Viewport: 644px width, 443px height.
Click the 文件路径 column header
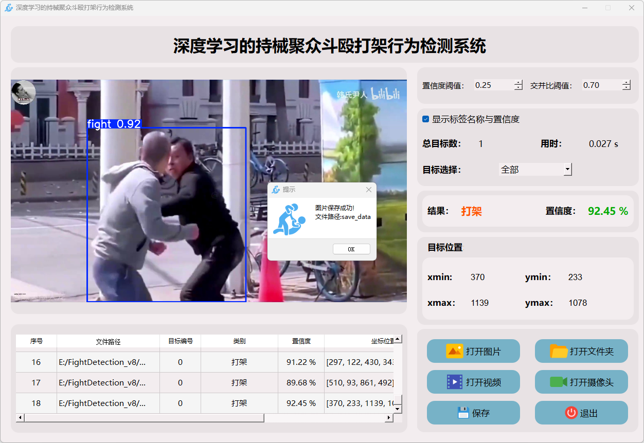click(108, 341)
